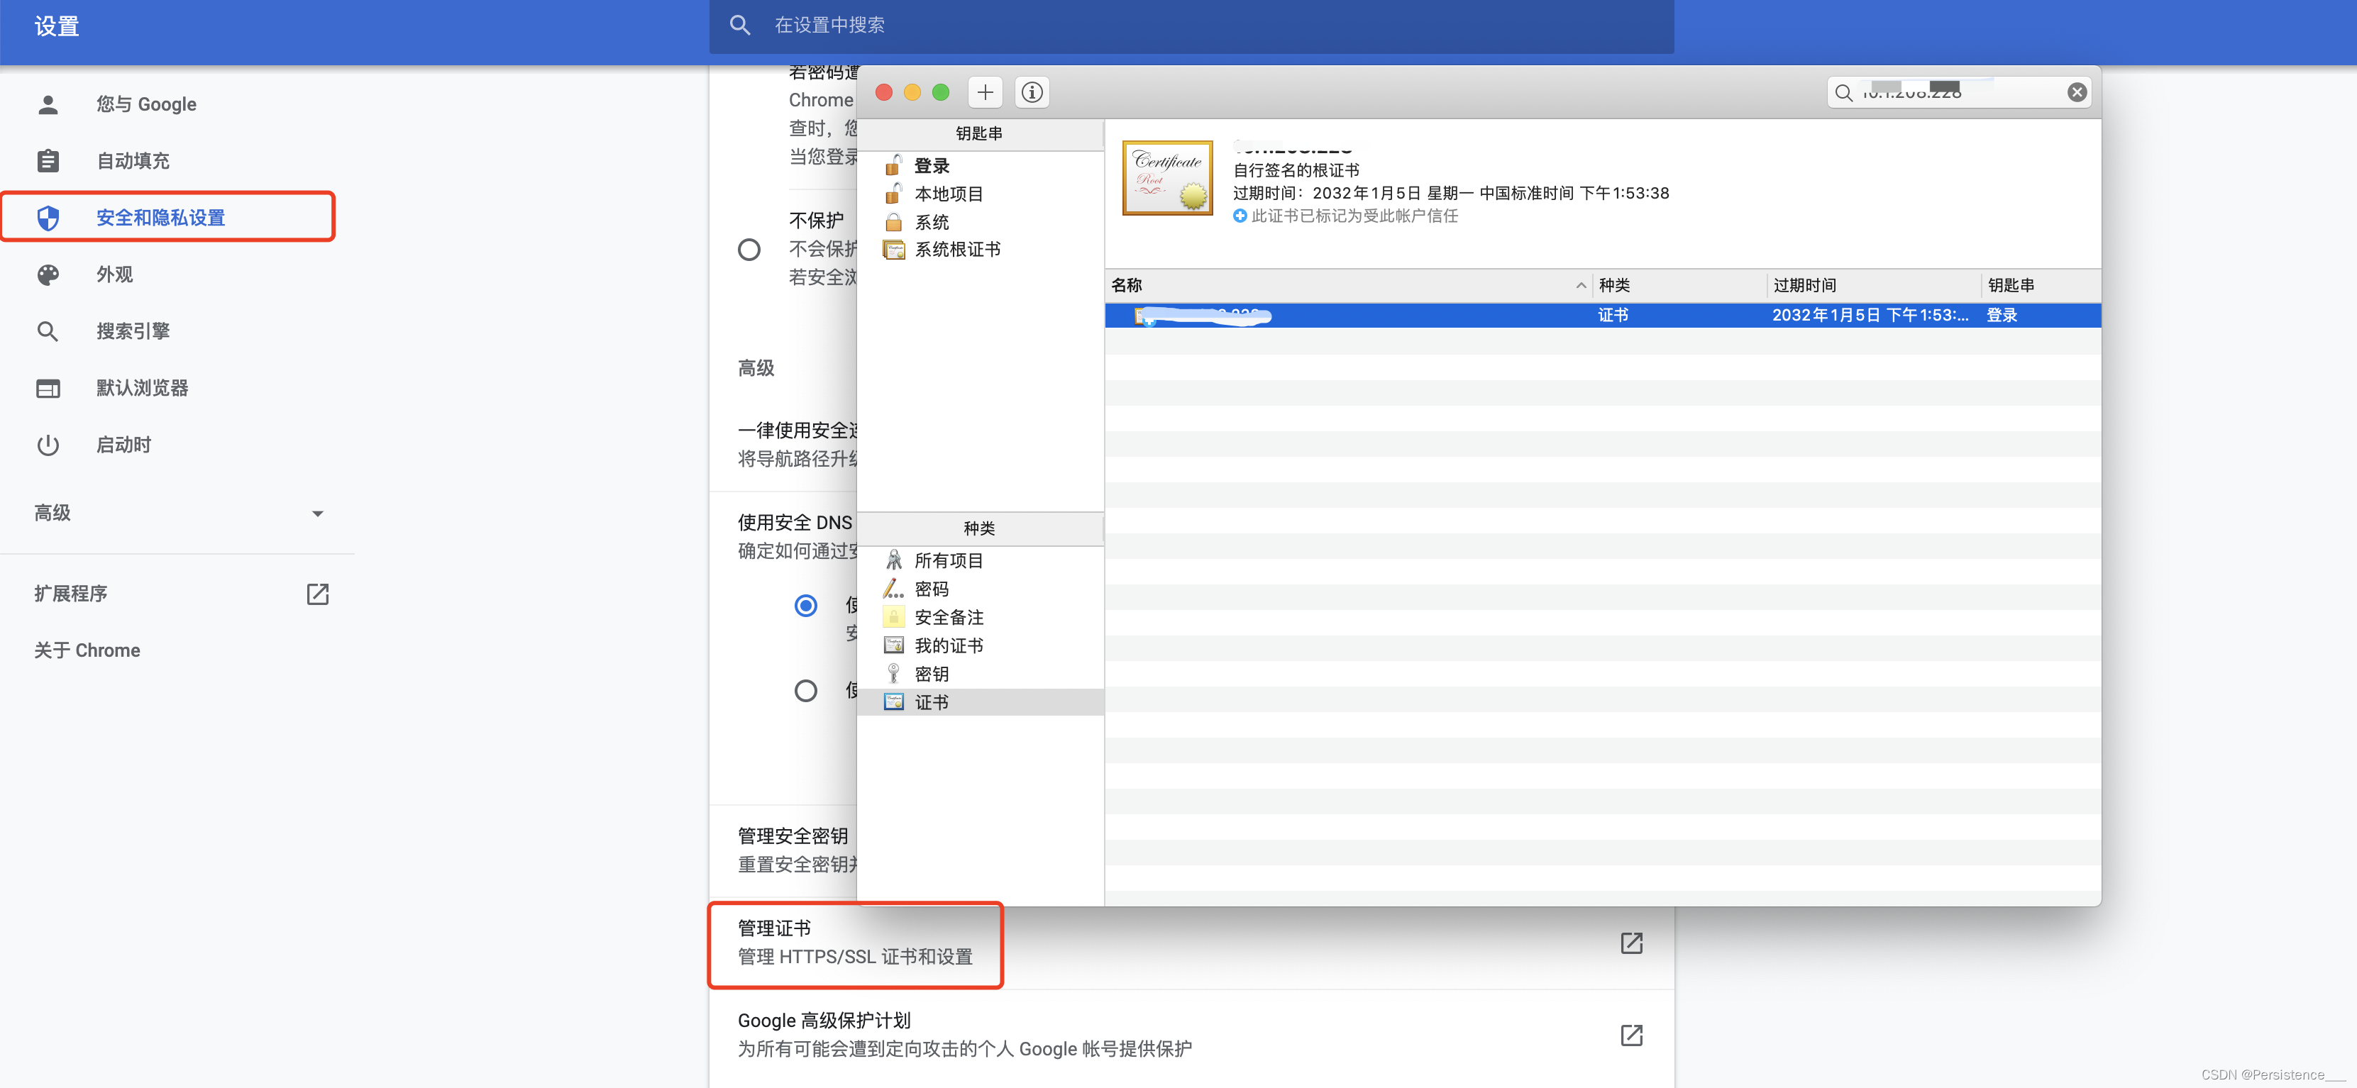2357x1088 pixels.
Task: Open 安全和隐私设置 in the sidebar
Action: (x=161, y=218)
